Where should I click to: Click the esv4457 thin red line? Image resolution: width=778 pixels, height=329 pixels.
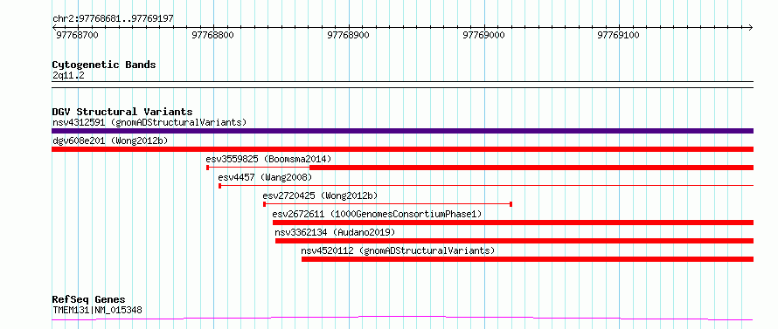(x=486, y=186)
